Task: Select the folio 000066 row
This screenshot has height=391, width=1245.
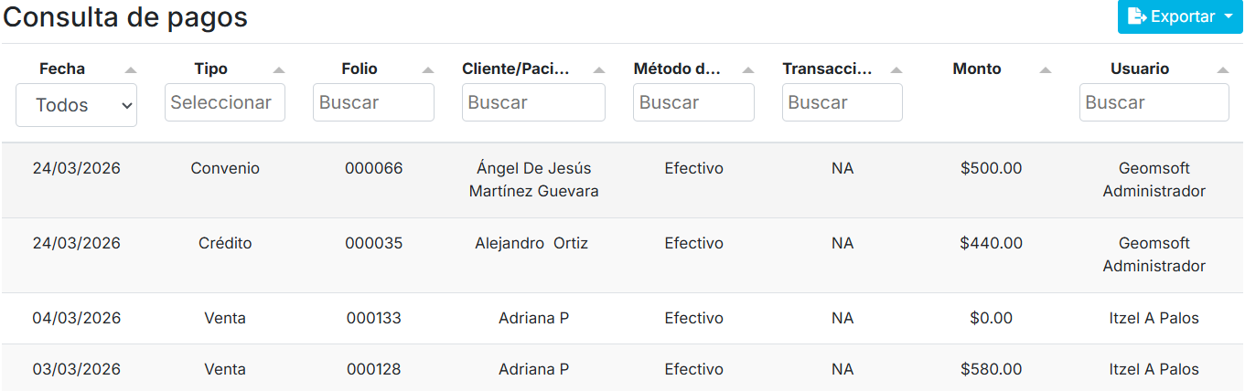Action: pos(373,168)
